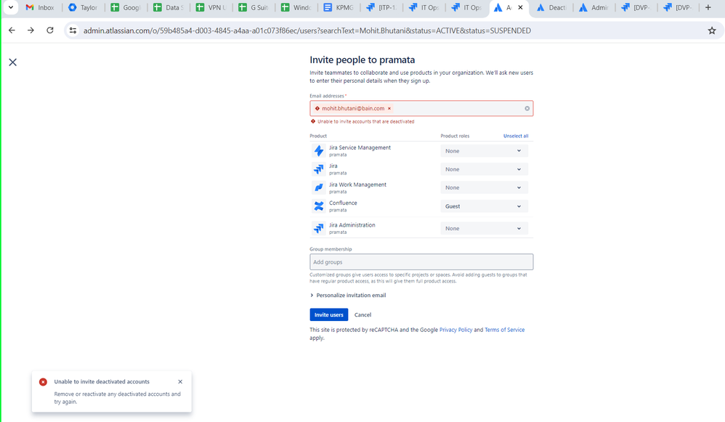The image size is (725, 422).
Task: Switch to the Deactivated Atlassian tab
Action: [x=551, y=7]
